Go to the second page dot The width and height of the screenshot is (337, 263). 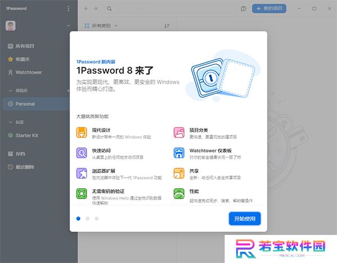[88, 219]
